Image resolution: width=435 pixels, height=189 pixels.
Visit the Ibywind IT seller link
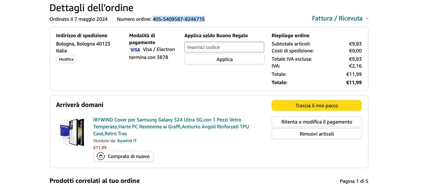(127, 141)
